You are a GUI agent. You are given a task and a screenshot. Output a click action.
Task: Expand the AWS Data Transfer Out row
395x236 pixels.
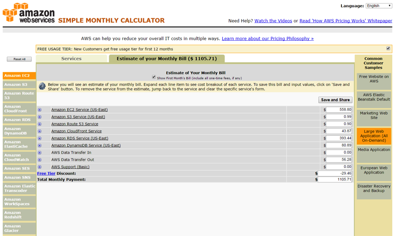tap(40, 160)
